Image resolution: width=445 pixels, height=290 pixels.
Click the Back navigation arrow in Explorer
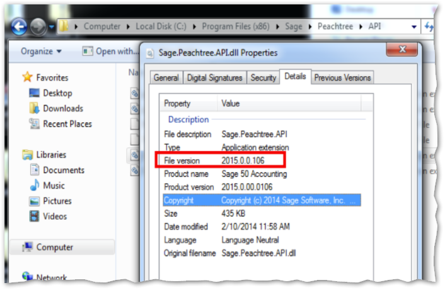[x=19, y=27]
